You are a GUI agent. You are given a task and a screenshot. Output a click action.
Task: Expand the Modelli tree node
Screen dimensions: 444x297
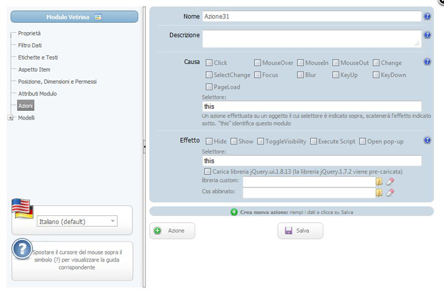[11, 118]
